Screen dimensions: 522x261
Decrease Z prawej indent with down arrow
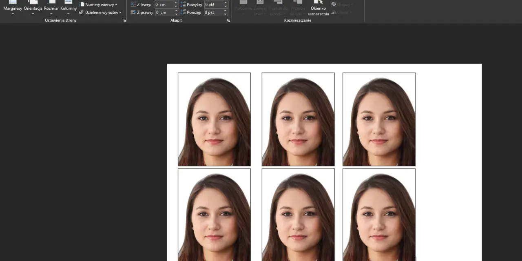pyautogui.click(x=176, y=14)
